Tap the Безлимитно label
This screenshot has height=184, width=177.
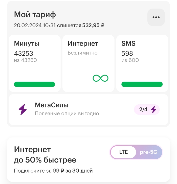82,53
